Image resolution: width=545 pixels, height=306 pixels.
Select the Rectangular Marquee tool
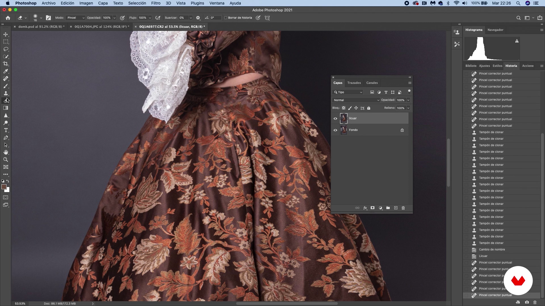pyautogui.click(x=6, y=42)
